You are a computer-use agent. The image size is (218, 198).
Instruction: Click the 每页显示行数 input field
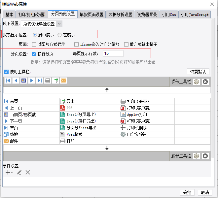pyautogui.click(x=113, y=53)
